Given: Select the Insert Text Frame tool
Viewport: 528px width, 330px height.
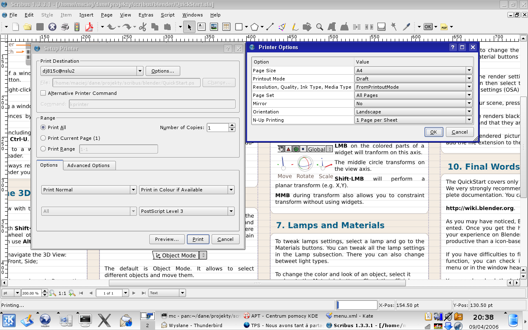Looking at the screenshot, I should point(201,27).
